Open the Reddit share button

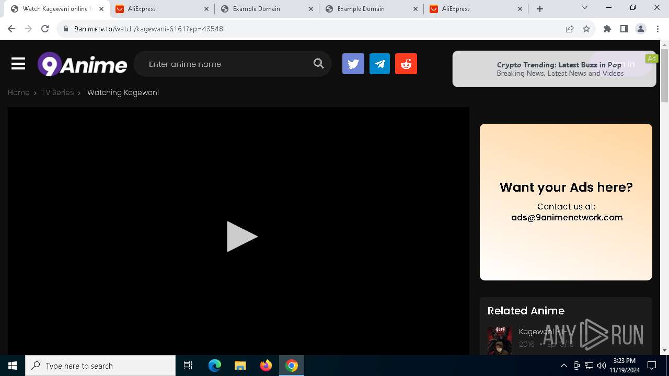tap(406, 64)
